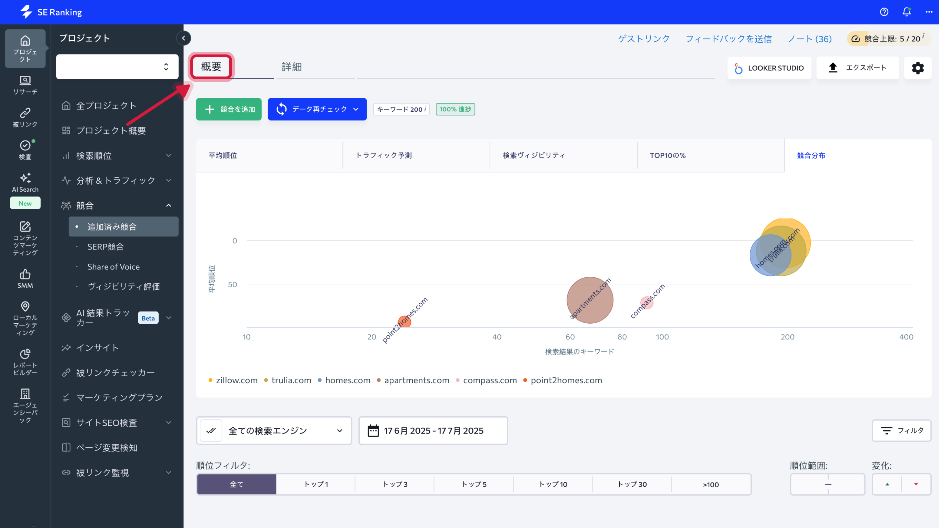Select the 検索ヴィジビリティ chart tab
Screen dimensions: 939x528
563,155
